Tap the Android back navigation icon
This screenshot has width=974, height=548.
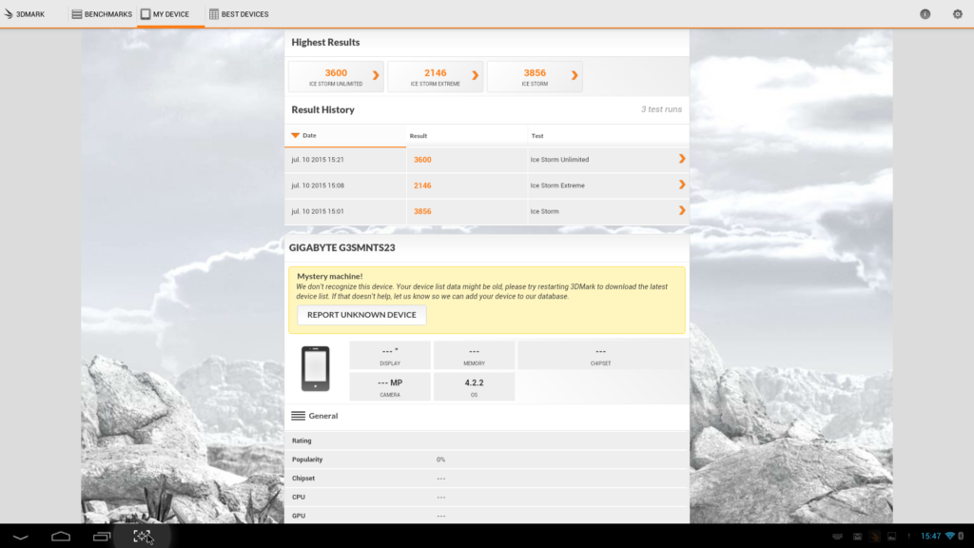pos(21,537)
